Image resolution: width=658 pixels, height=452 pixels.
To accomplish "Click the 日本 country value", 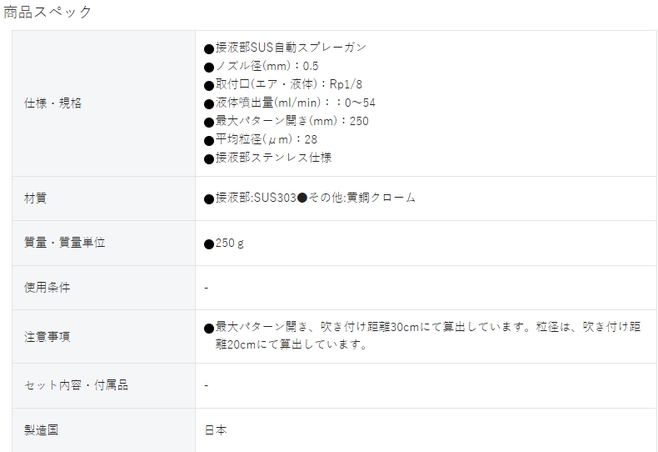I will (x=216, y=430).
